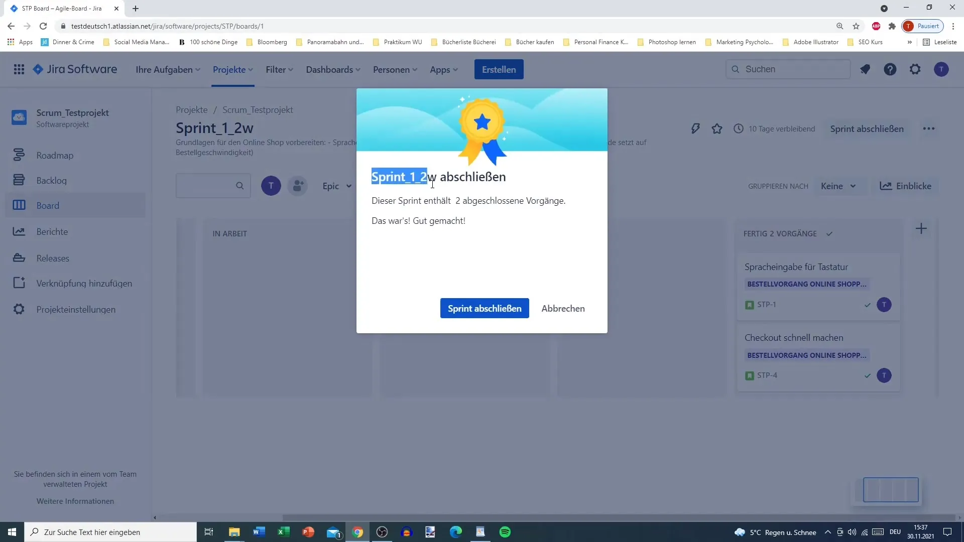This screenshot has height=542, width=964.
Task: Click the Verknüpfung hinzufügen icon in sidebar
Action: click(19, 283)
